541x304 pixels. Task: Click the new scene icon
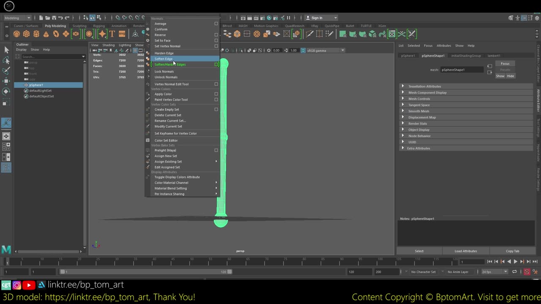click(x=41, y=18)
